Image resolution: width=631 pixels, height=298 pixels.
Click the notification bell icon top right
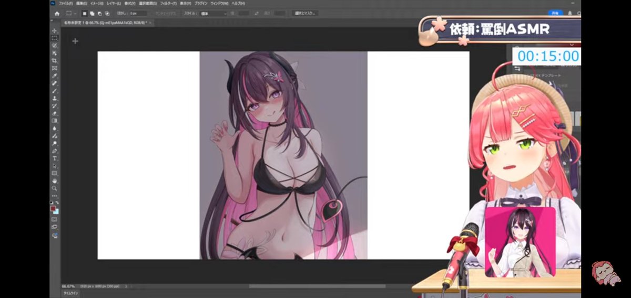570,13
